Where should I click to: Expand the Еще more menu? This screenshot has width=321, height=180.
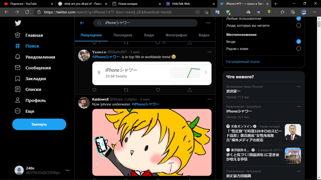pyautogui.click(x=25, y=111)
